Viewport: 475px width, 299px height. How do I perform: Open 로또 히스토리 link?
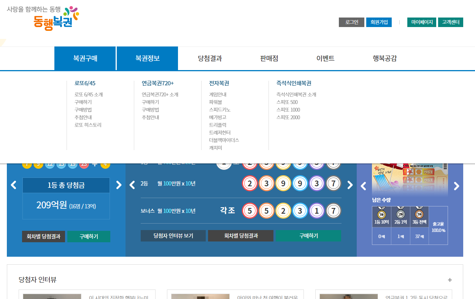(x=88, y=125)
